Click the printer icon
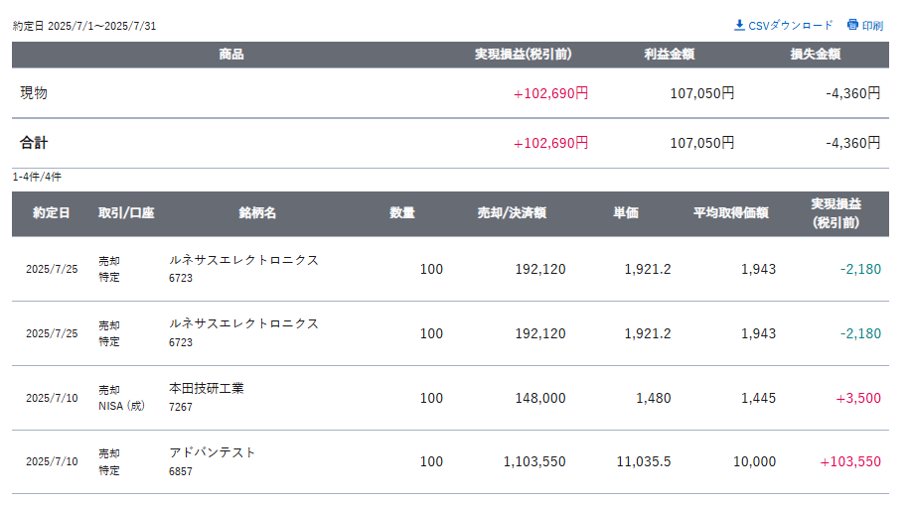Screen dimensions: 910x506 point(852,25)
